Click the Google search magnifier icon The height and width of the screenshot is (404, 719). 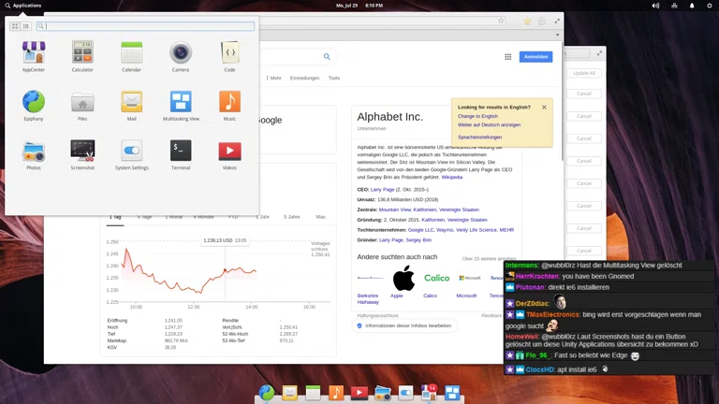pyautogui.click(x=327, y=57)
